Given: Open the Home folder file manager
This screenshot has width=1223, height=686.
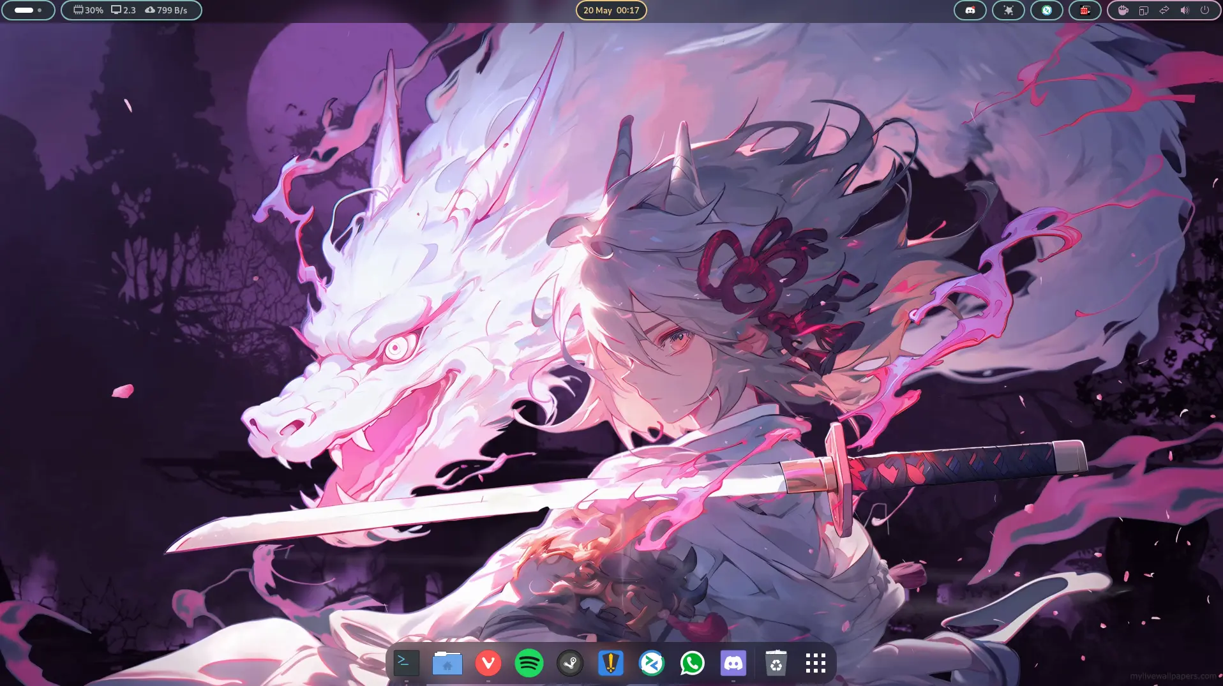Looking at the screenshot, I should 447,664.
